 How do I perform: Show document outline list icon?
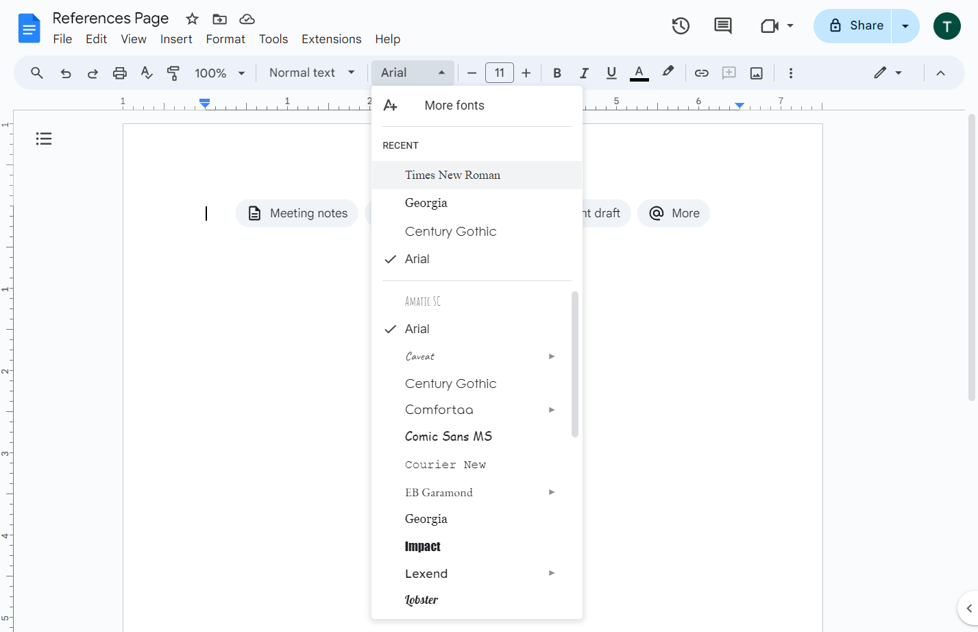(44, 139)
